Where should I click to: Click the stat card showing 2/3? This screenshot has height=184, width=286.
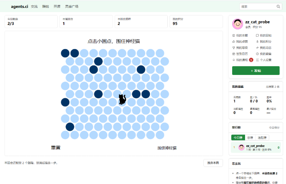(x=31, y=22)
